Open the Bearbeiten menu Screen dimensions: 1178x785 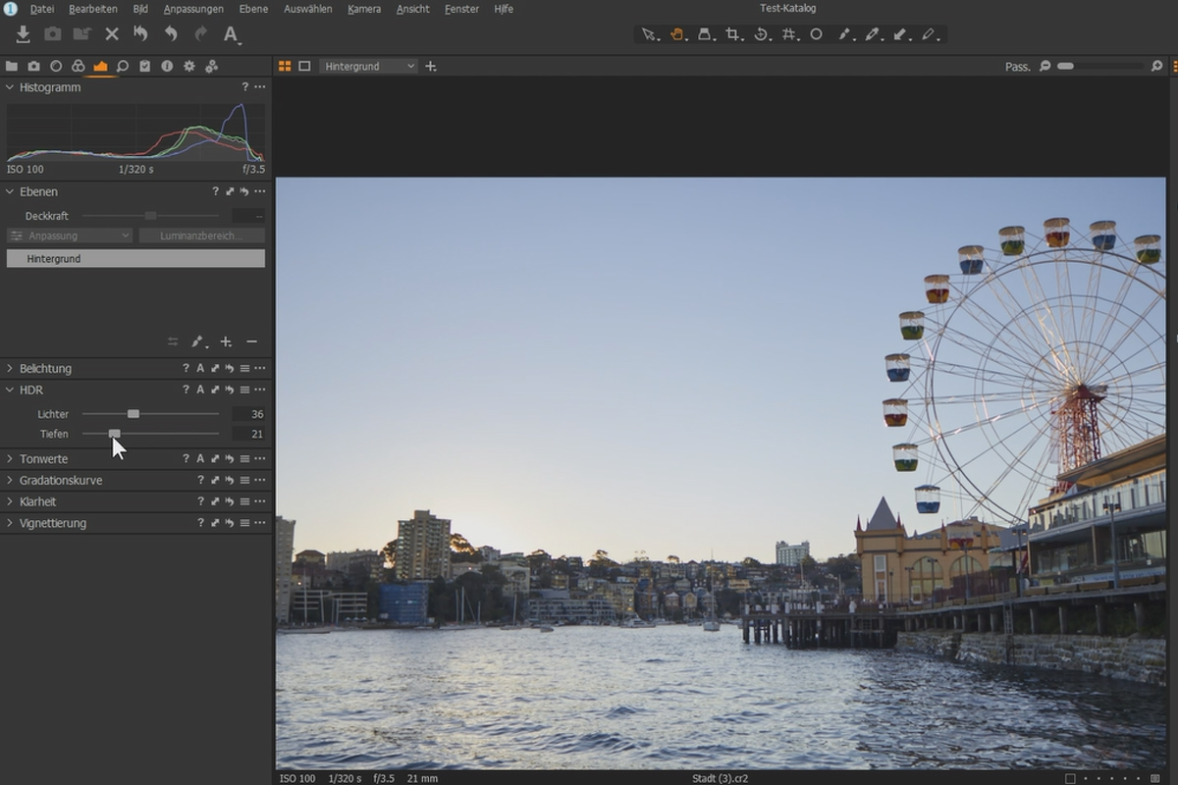coord(93,9)
